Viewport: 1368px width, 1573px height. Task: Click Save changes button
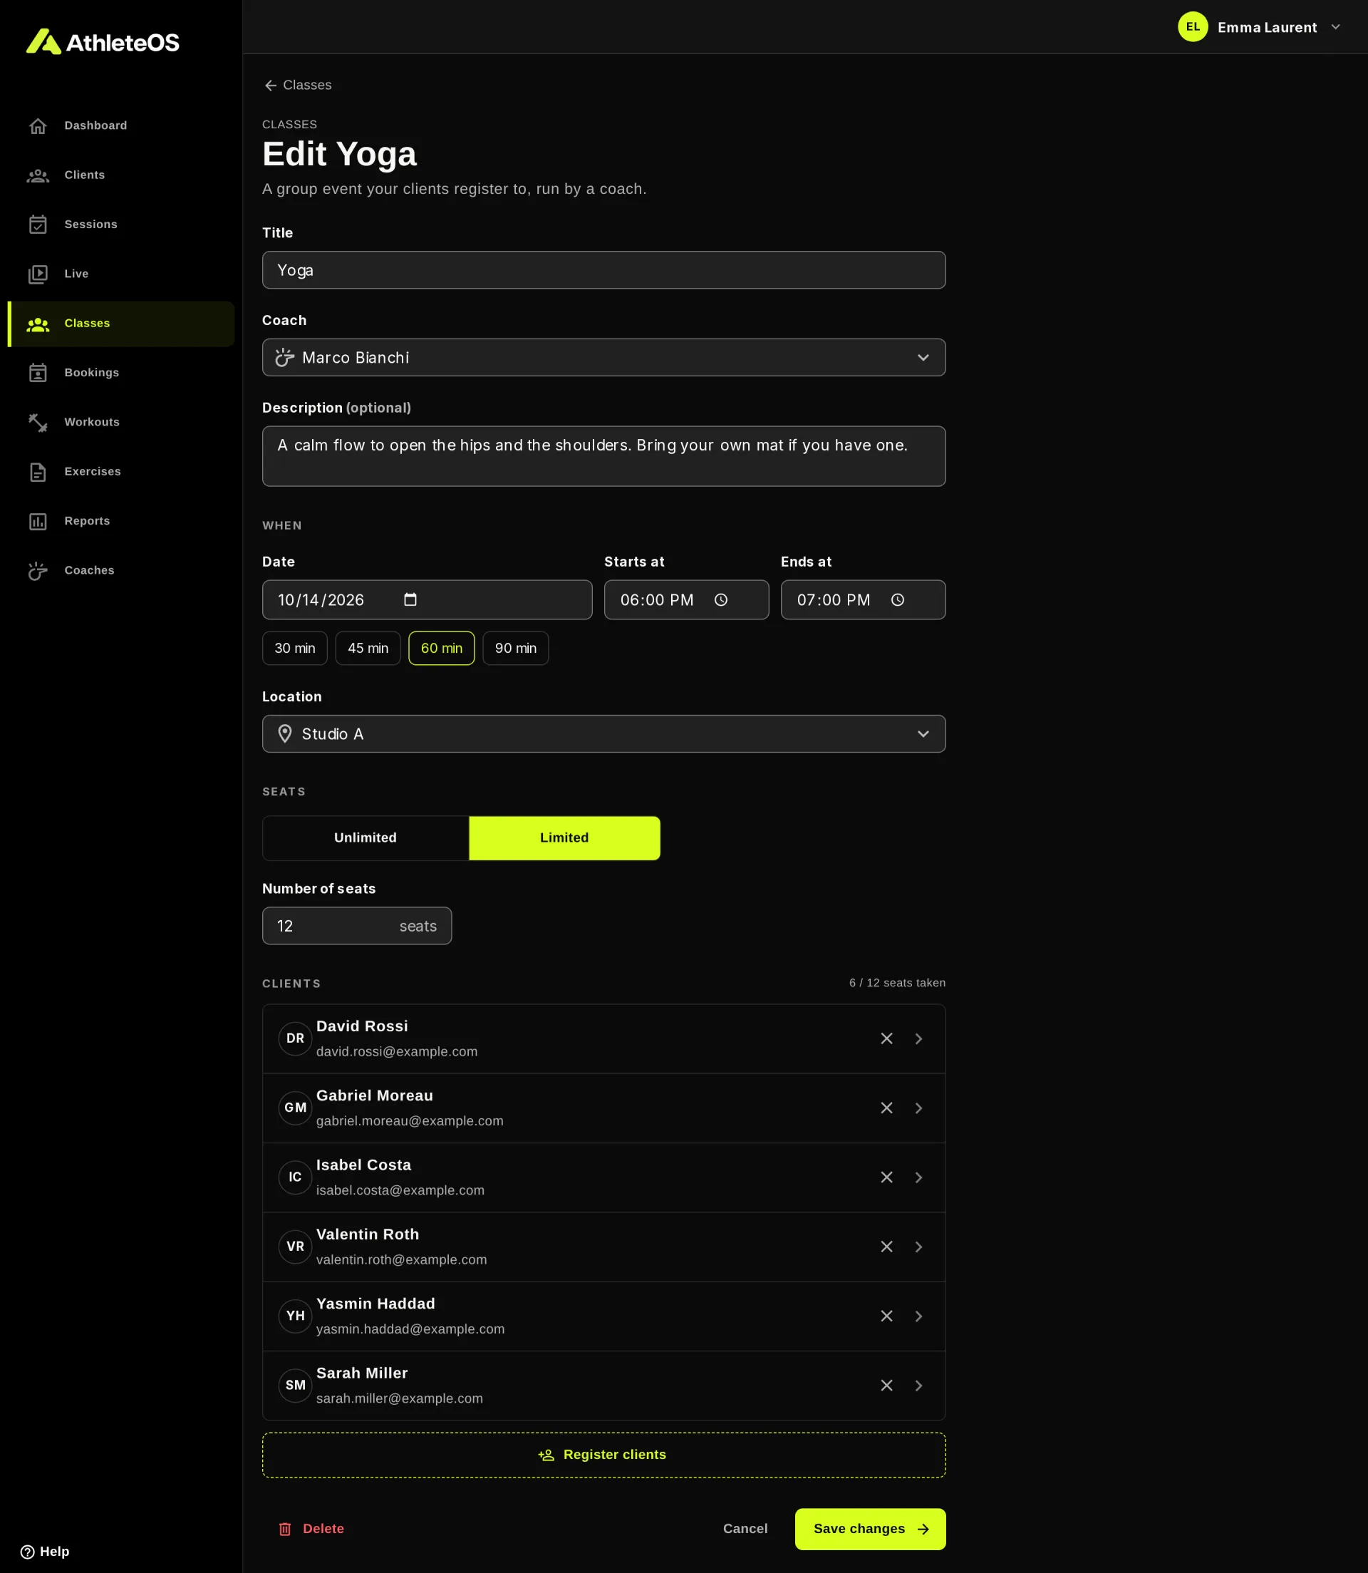[x=870, y=1529]
